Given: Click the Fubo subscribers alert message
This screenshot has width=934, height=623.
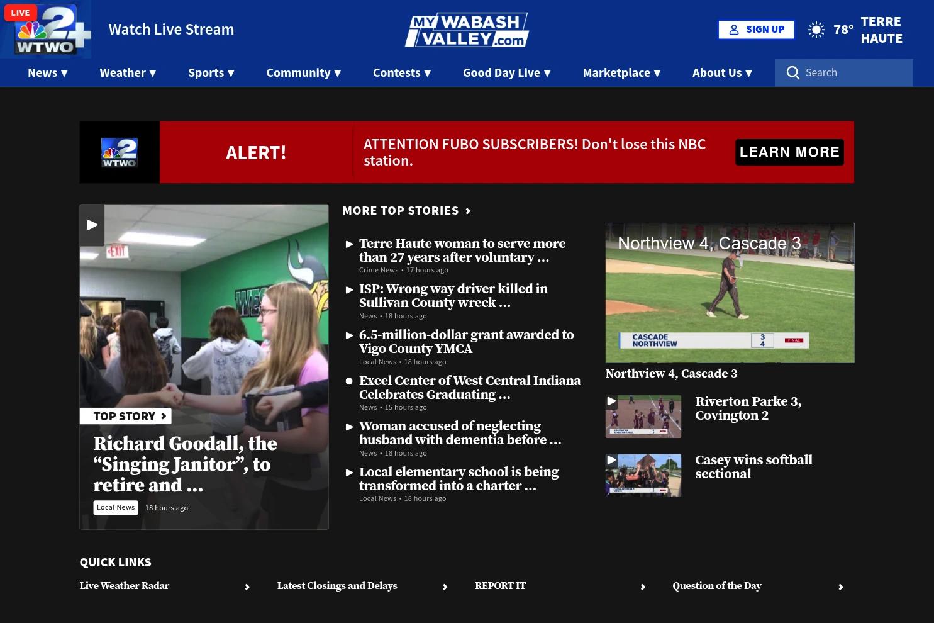Looking at the screenshot, I should pyautogui.click(x=535, y=152).
